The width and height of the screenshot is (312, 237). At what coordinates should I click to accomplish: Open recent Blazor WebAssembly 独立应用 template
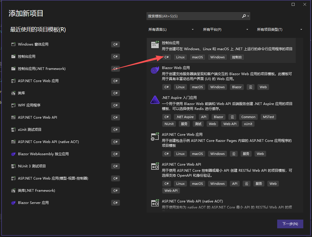click(65, 154)
